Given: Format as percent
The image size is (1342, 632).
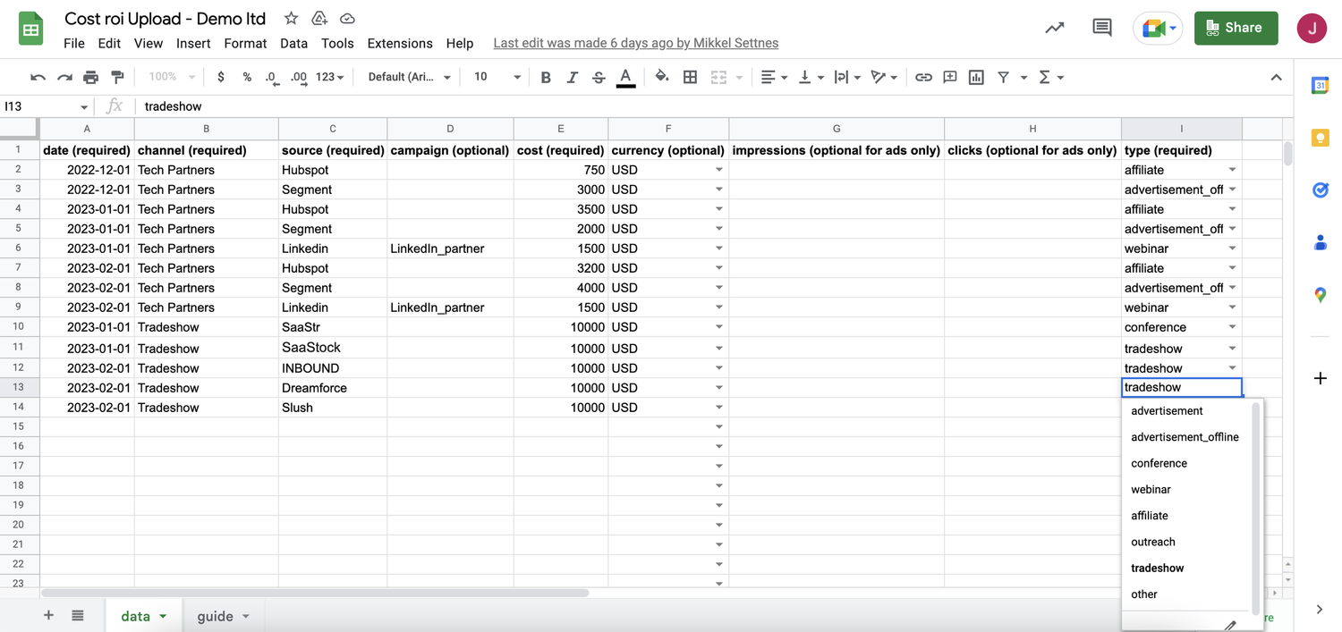Looking at the screenshot, I should tap(247, 78).
